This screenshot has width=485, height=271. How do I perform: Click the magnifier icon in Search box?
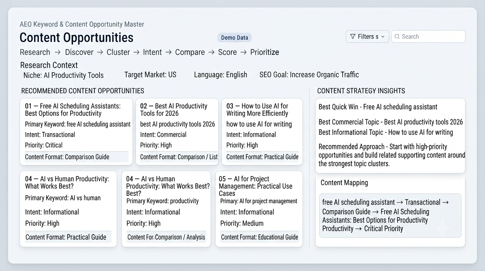397,36
